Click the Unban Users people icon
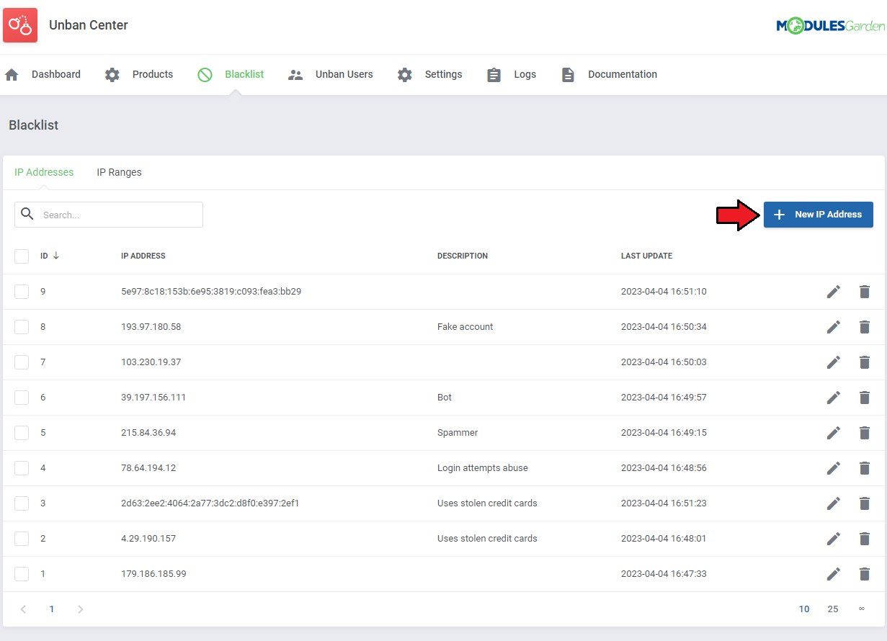 click(x=295, y=75)
